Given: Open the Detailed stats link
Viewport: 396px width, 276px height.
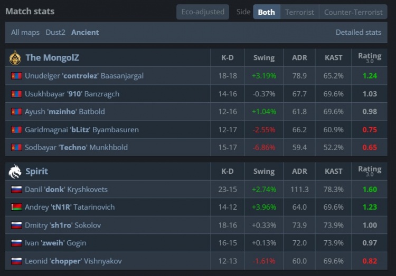Looking at the screenshot, I should point(358,32).
